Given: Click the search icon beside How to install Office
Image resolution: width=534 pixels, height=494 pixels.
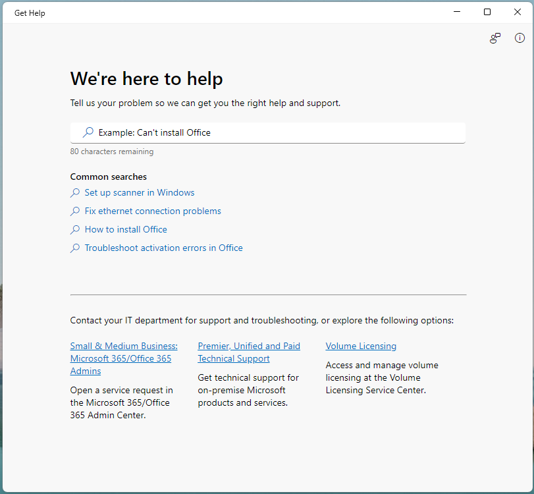Looking at the screenshot, I should pos(74,229).
